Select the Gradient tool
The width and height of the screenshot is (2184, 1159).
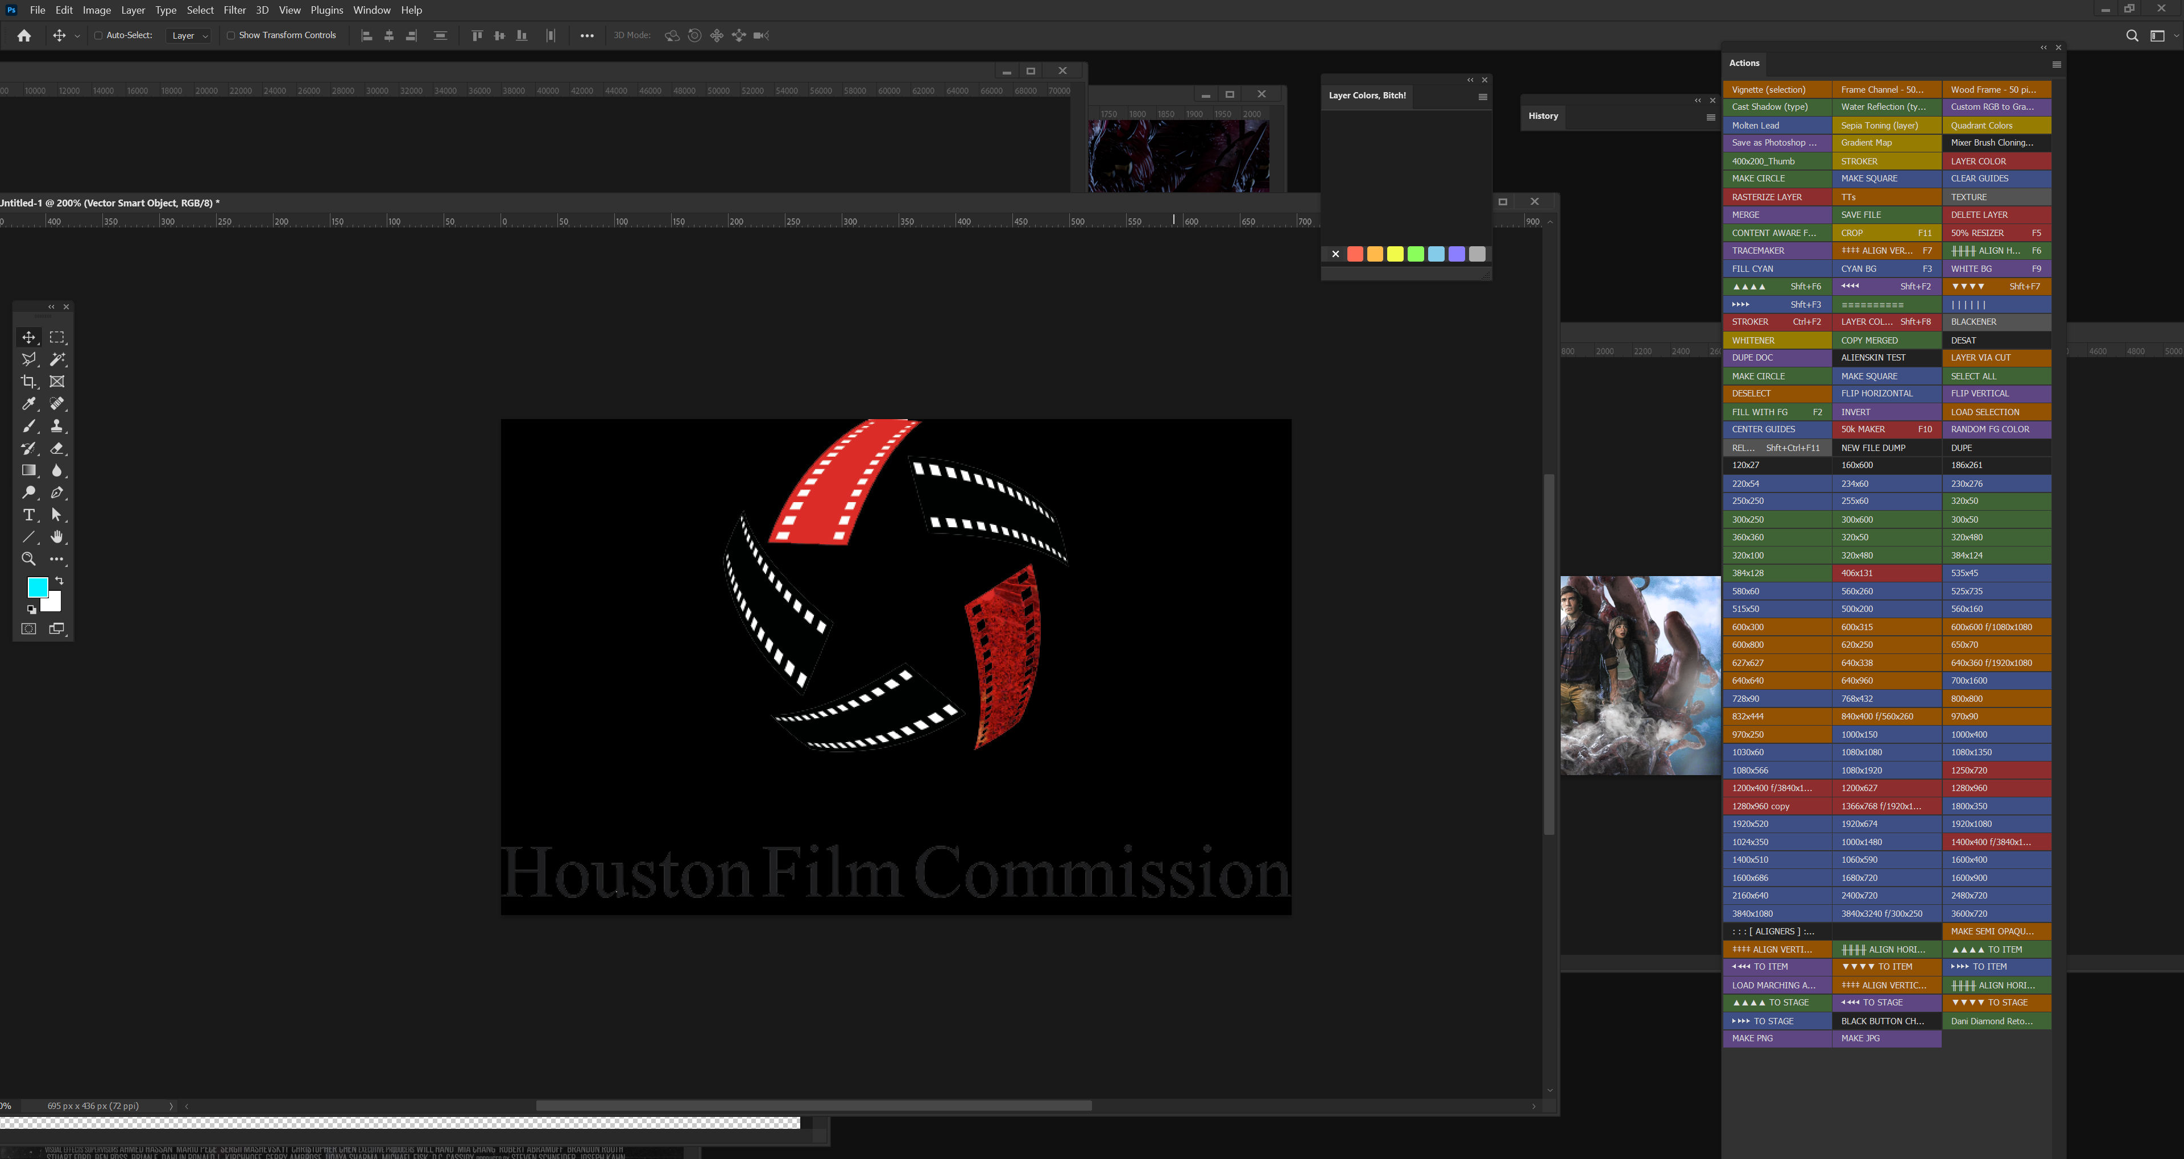(x=29, y=470)
